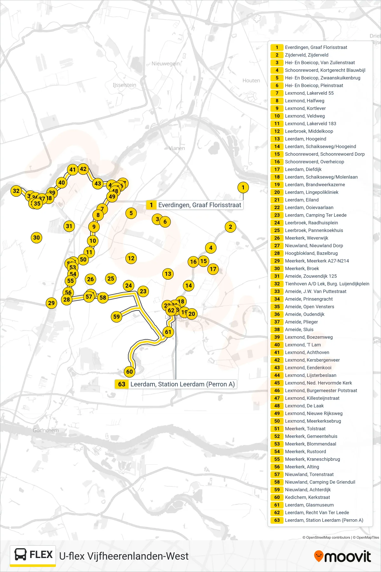Select legend row Leerdam, Lingepolikliniek
The image size is (381, 572).
pos(320,192)
